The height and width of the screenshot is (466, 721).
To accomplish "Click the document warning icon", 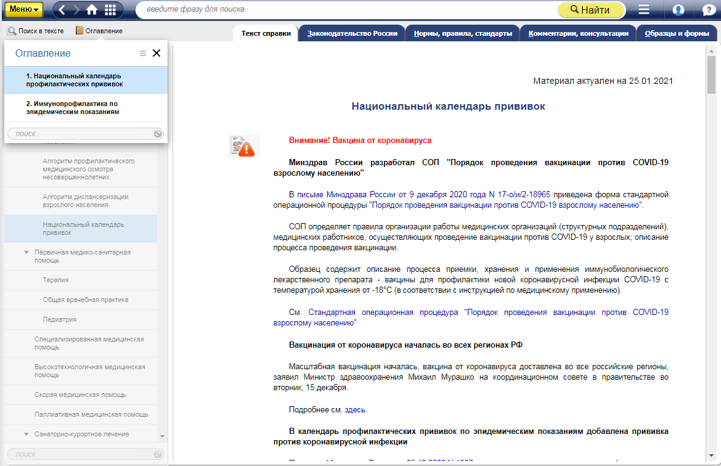I will (243, 147).
